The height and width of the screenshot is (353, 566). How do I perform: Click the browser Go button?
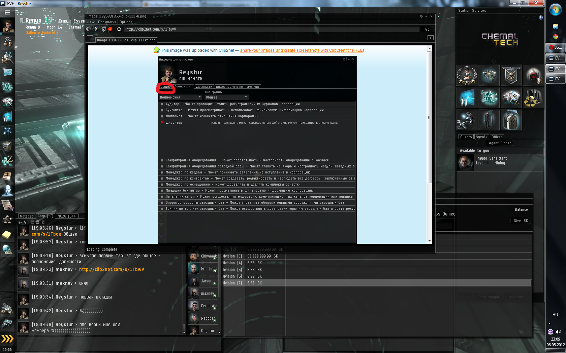point(427,29)
